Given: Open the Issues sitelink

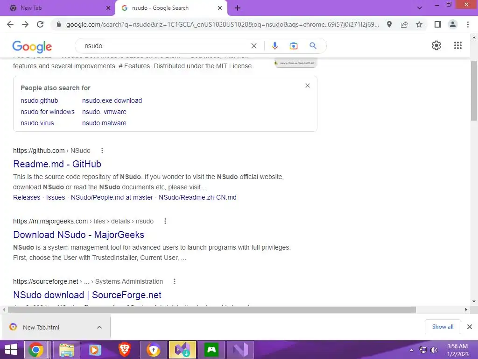Looking at the screenshot, I should click(x=56, y=197).
